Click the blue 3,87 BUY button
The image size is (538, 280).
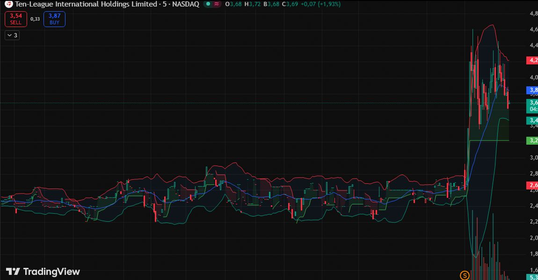coord(55,19)
